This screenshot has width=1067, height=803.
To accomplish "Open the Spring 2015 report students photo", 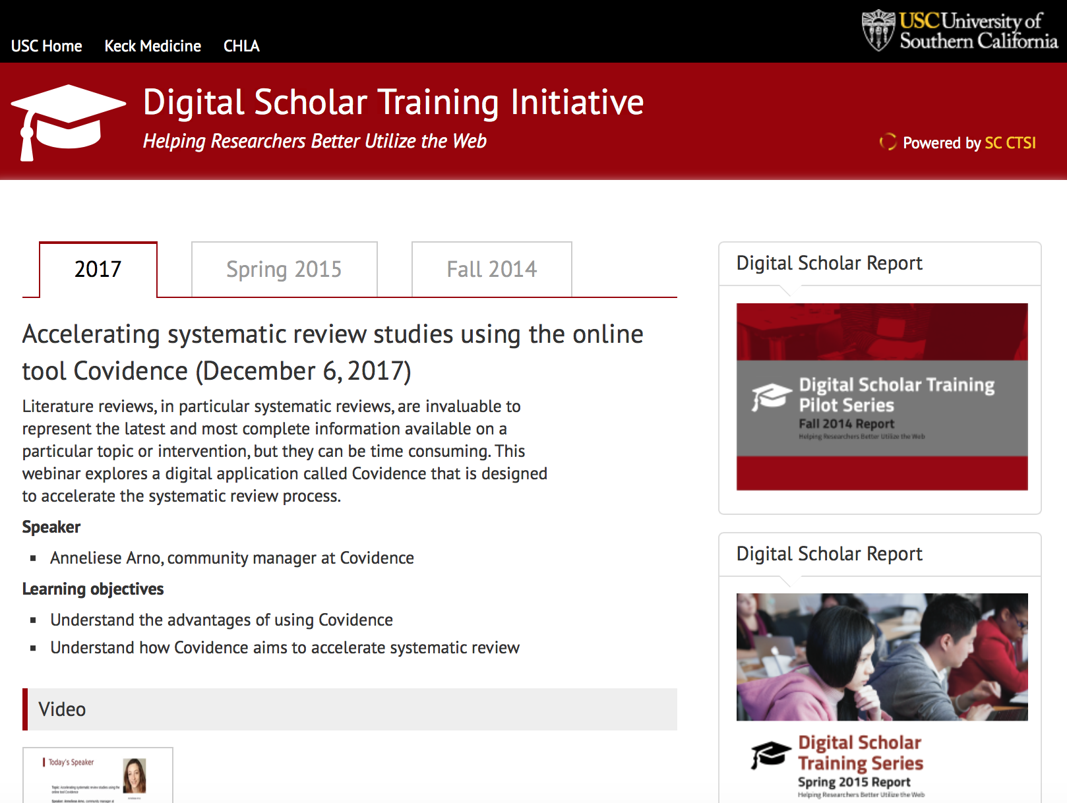I will 882,657.
